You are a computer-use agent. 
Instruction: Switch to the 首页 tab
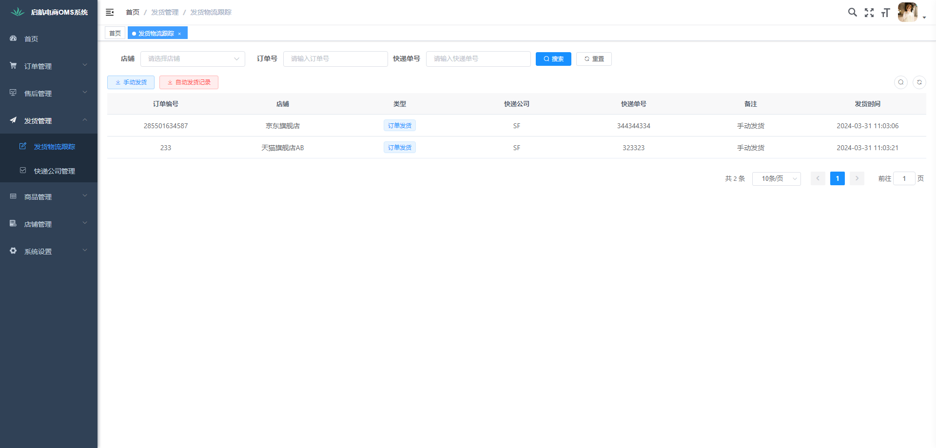click(115, 33)
